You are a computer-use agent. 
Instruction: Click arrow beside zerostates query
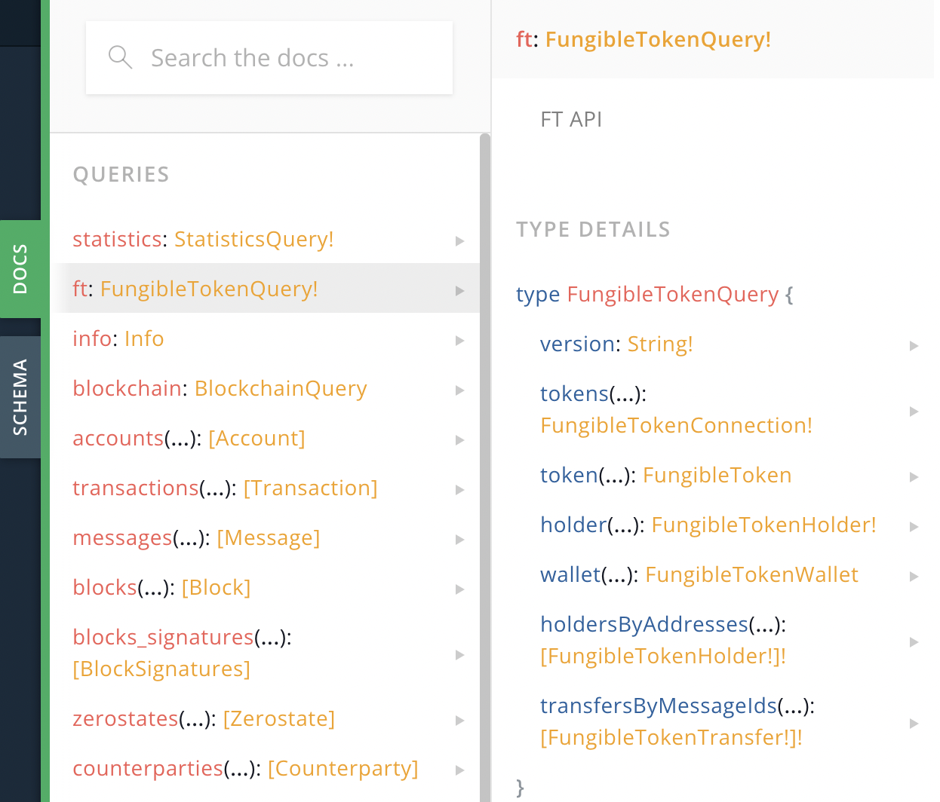pyautogui.click(x=459, y=720)
